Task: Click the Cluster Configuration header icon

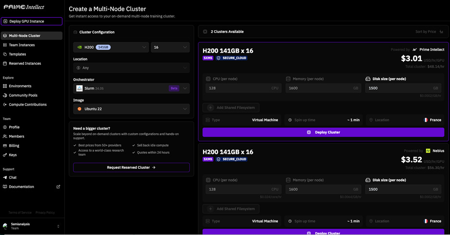Action: [75, 32]
